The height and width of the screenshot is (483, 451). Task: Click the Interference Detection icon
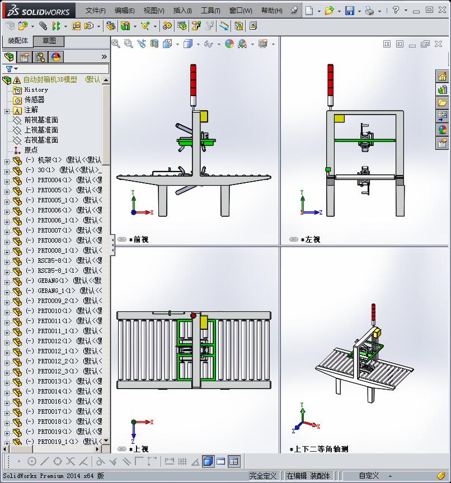pos(224,26)
